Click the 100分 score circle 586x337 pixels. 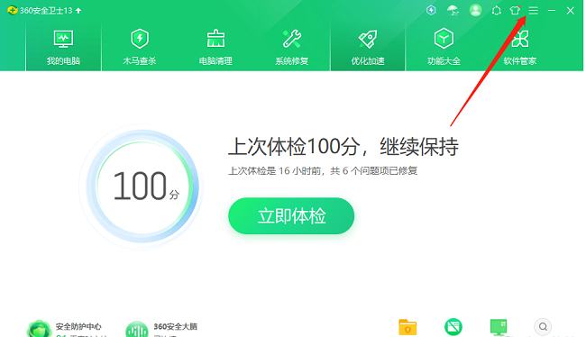coord(142,186)
